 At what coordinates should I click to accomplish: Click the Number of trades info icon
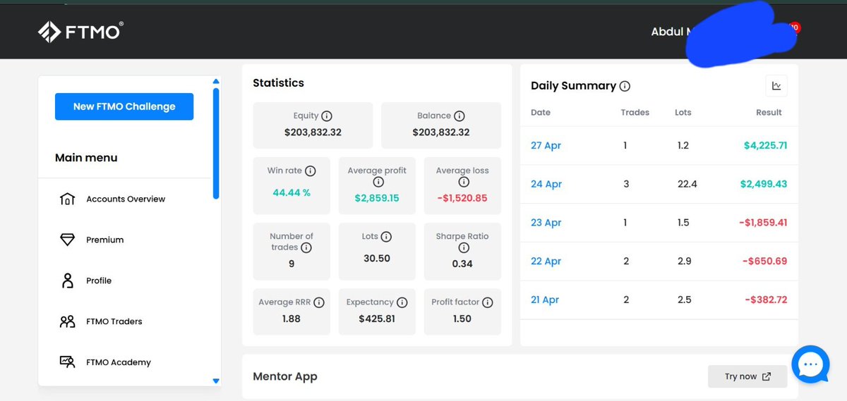tap(306, 247)
